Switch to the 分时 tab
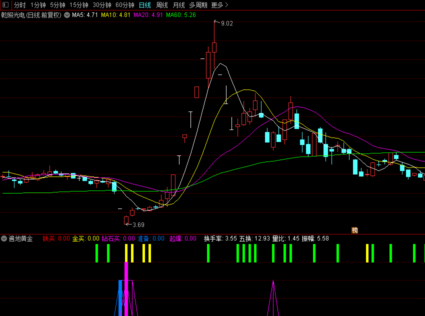 tap(20, 5)
